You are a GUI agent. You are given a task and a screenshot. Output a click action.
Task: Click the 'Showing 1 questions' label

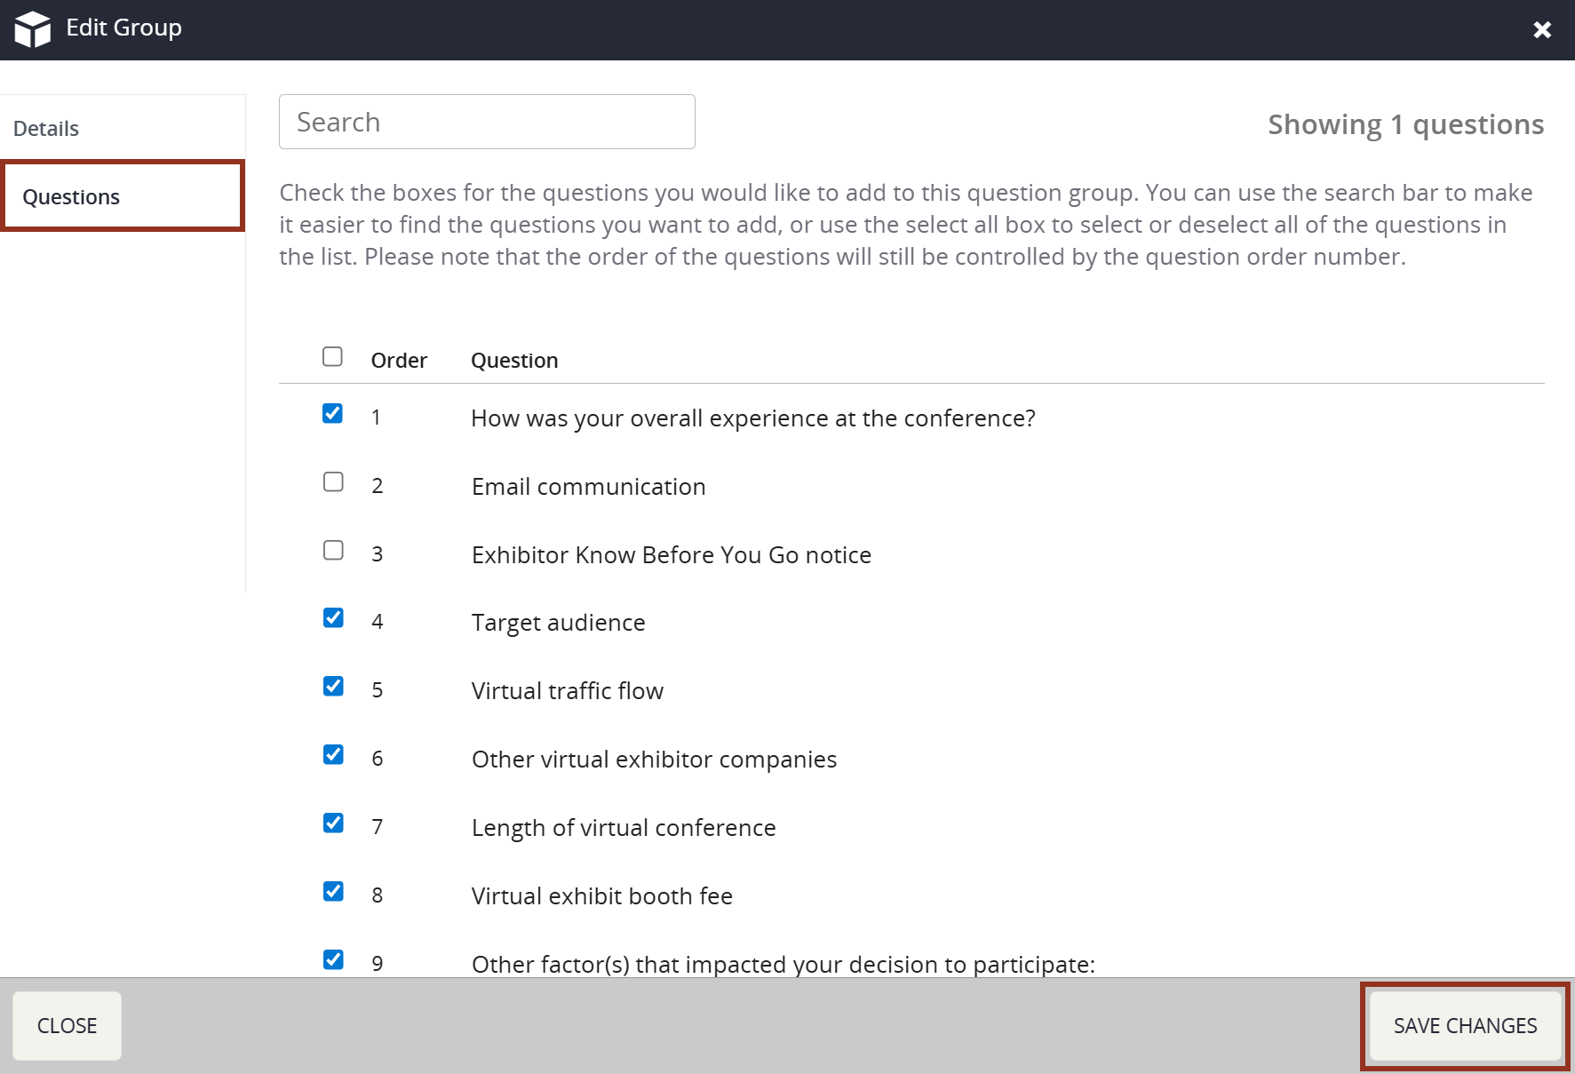(x=1405, y=125)
